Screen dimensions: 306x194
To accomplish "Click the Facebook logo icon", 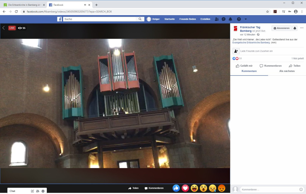I will tap(59, 19).
